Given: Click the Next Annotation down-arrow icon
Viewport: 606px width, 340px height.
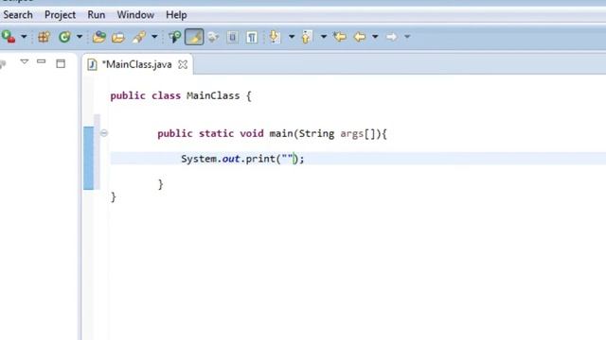Looking at the screenshot, I should click(x=274, y=37).
